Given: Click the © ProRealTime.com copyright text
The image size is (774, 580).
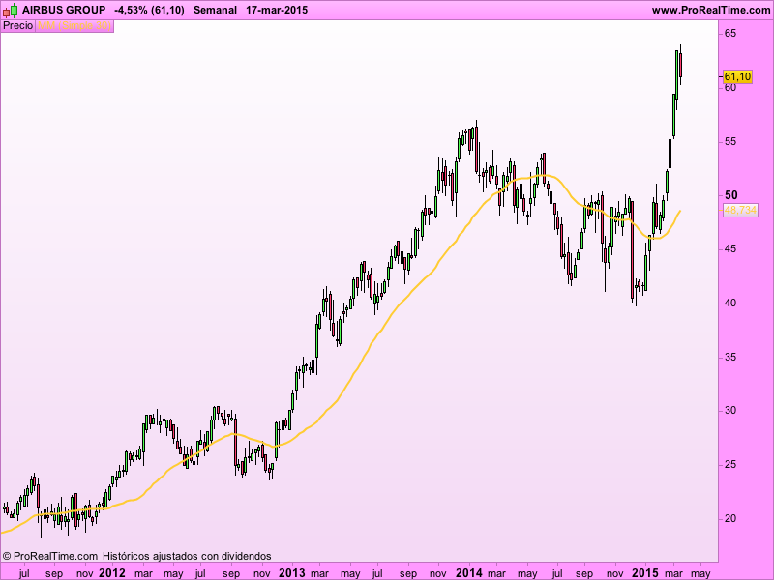Looking at the screenshot, I should pos(50,556).
